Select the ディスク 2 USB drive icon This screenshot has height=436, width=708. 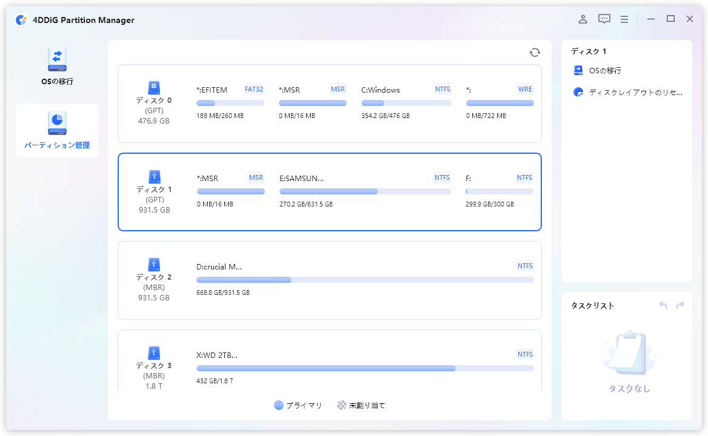pyautogui.click(x=154, y=264)
